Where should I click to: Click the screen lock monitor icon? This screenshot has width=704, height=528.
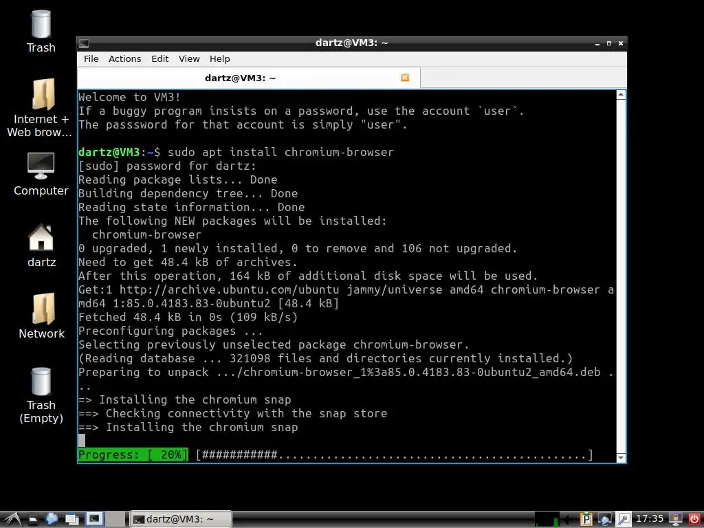675,520
